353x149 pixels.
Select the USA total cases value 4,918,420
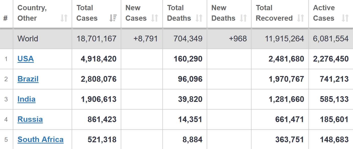coord(98,59)
